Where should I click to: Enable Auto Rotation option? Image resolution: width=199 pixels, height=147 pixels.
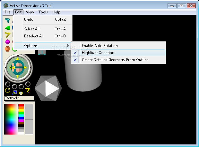pyautogui.click(x=118, y=46)
